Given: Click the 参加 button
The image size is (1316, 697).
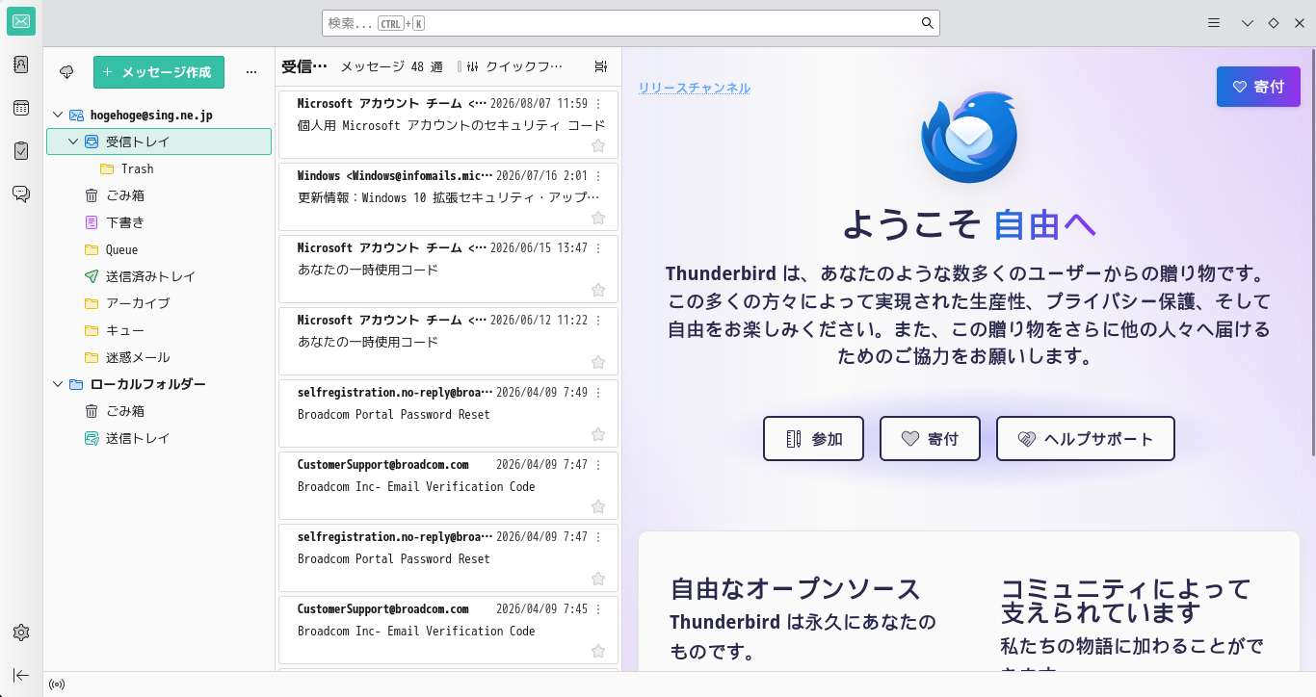Looking at the screenshot, I should [x=813, y=439].
